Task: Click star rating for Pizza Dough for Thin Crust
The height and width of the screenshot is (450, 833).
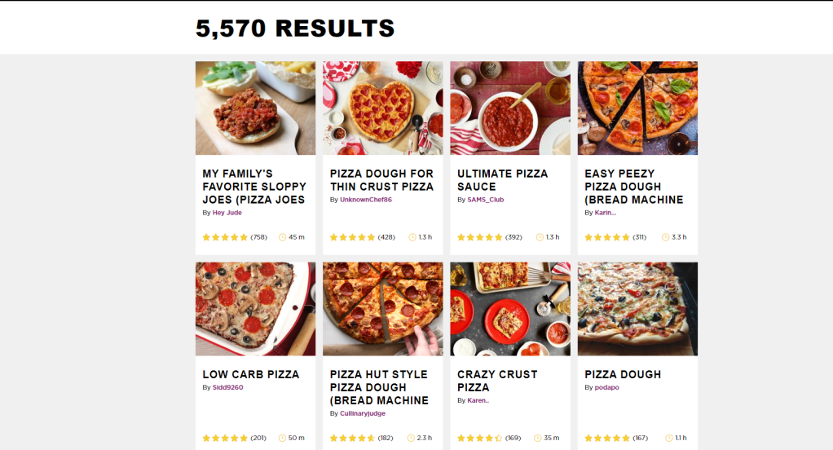Action: pyautogui.click(x=353, y=237)
